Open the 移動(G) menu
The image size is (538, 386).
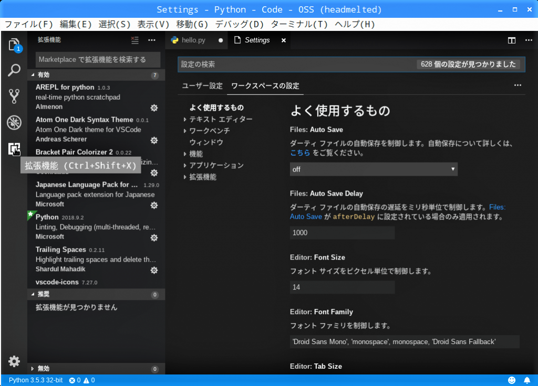(x=192, y=24)
